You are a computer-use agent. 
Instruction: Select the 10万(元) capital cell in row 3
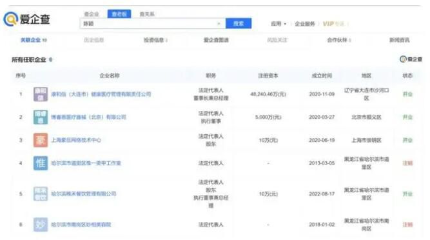[268, 140]
